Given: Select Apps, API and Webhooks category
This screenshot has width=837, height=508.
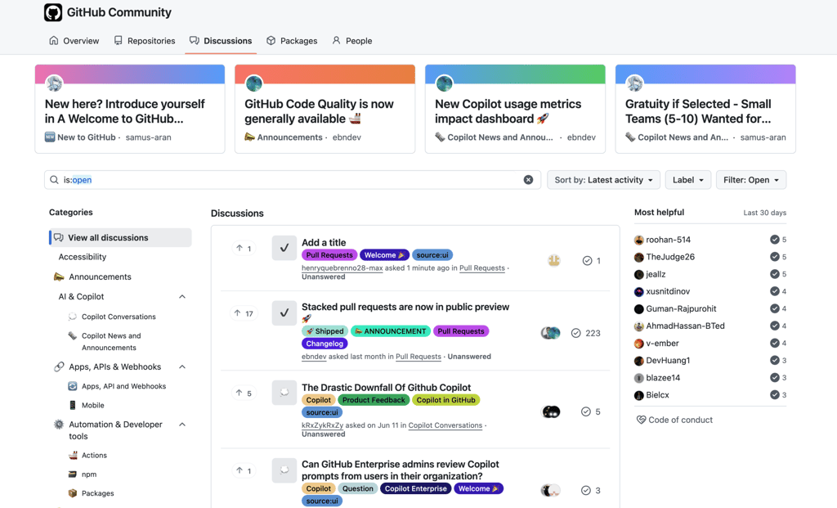Looking at the screenshot, I should pyautogui.click(x=124, y=386).
